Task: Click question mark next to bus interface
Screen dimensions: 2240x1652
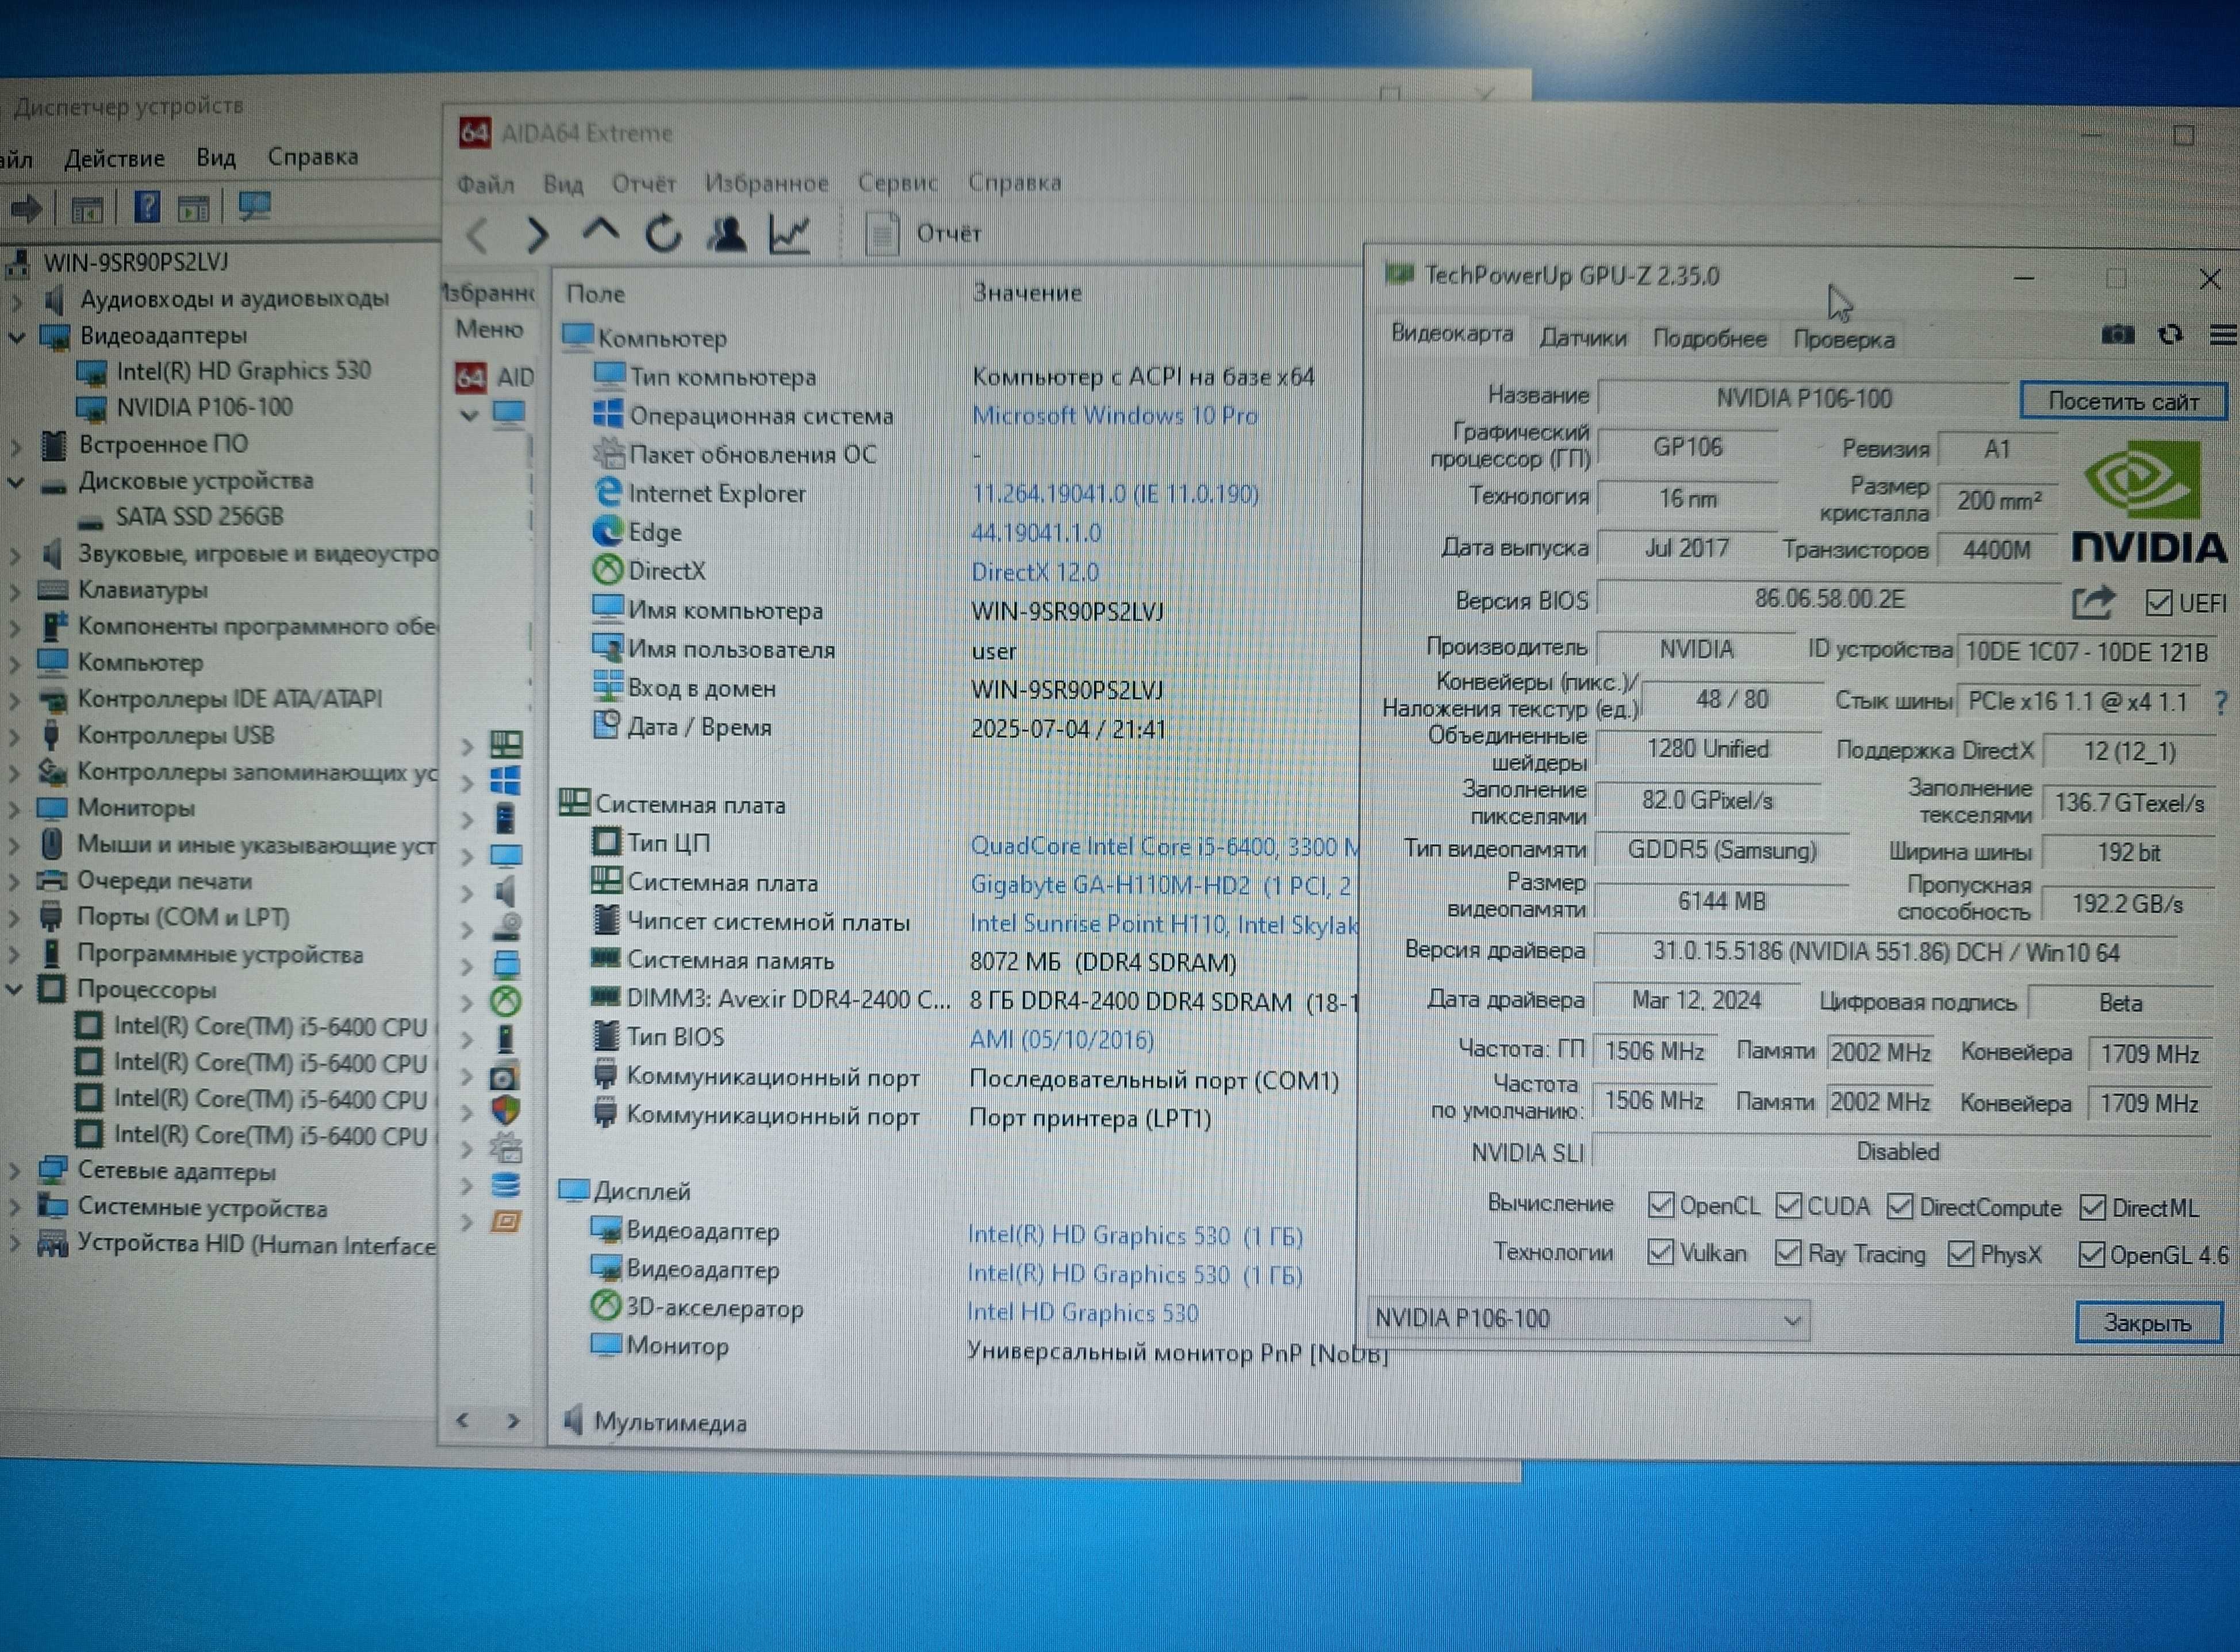Action: coord(2220,703)
